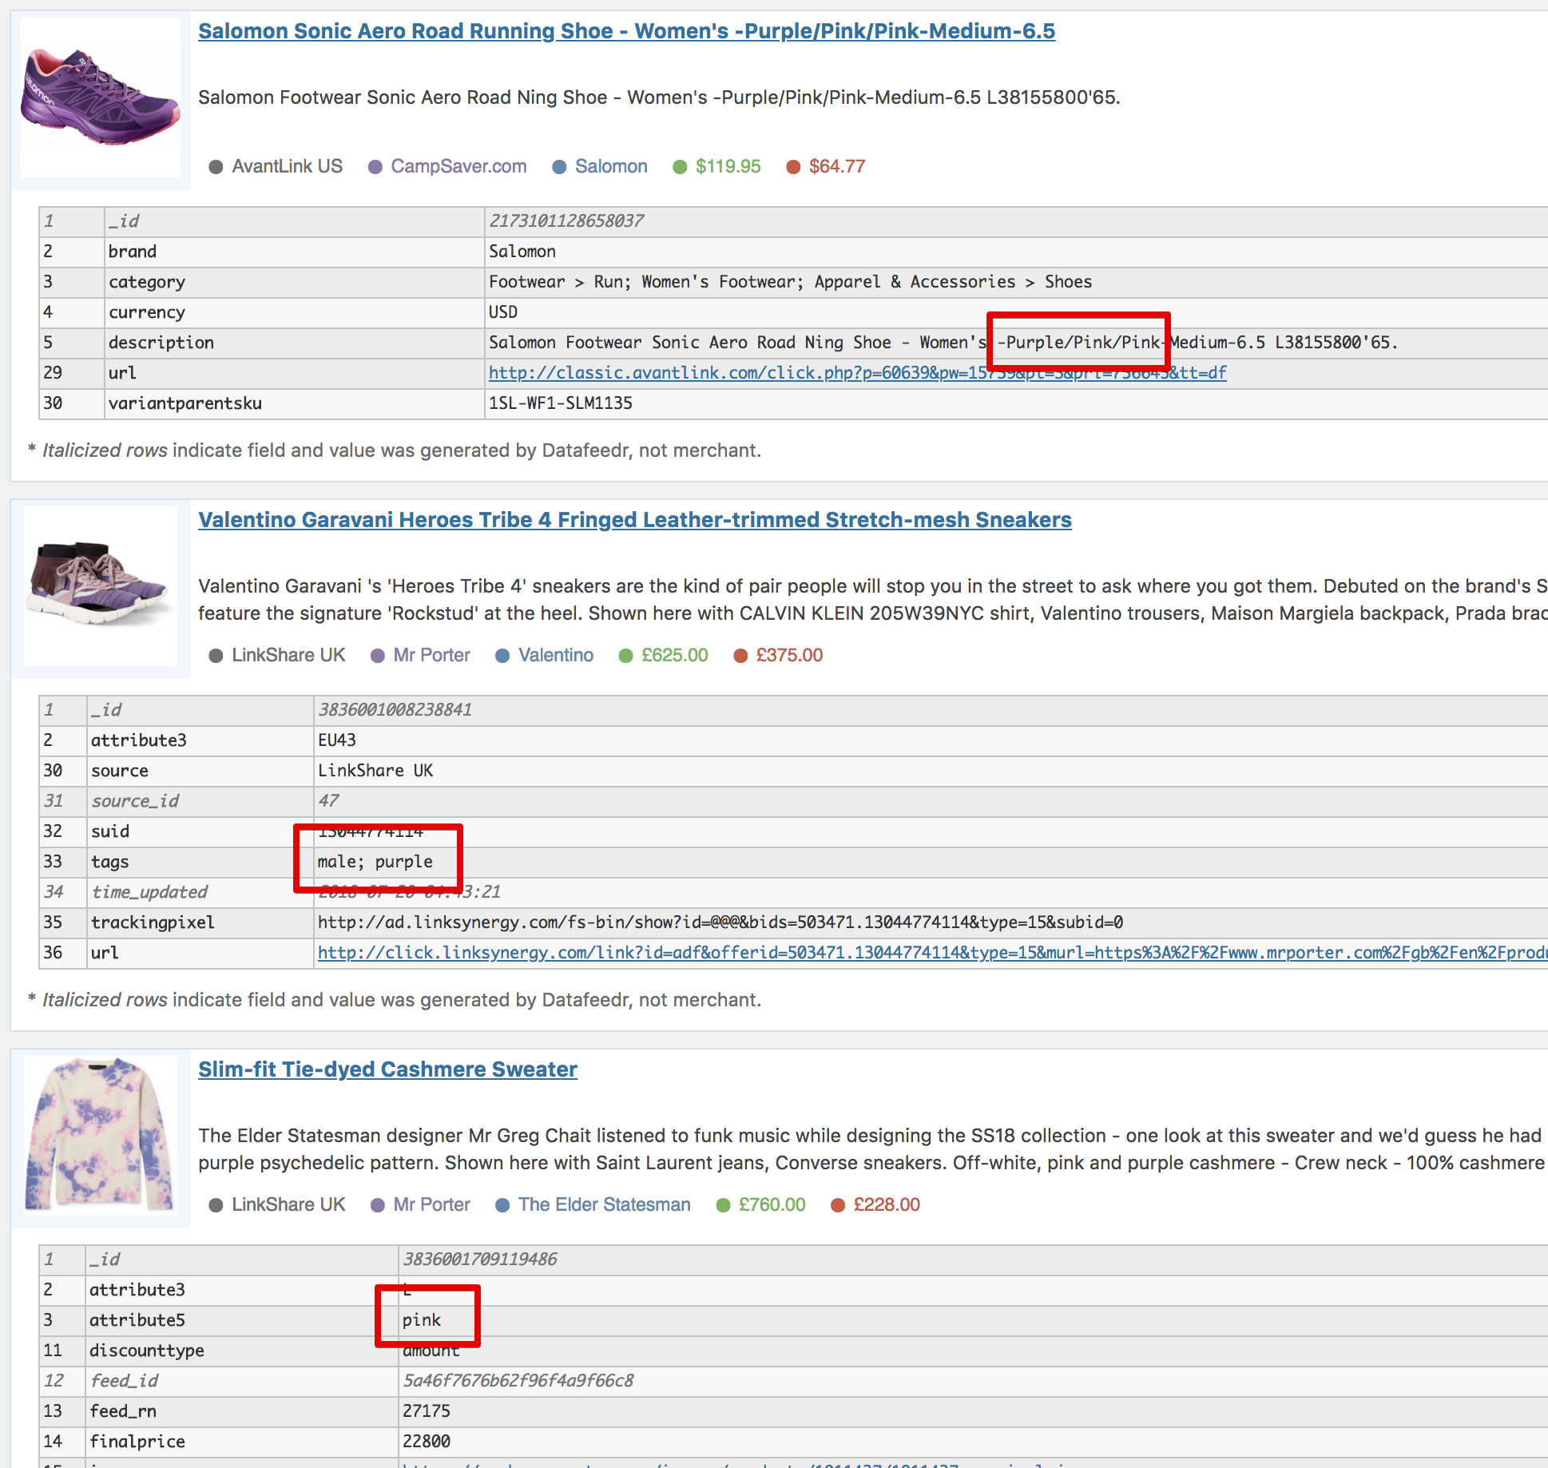Click the tie-dyed sweater thumbnail

pyautogui.click(x=101, y=1135)
